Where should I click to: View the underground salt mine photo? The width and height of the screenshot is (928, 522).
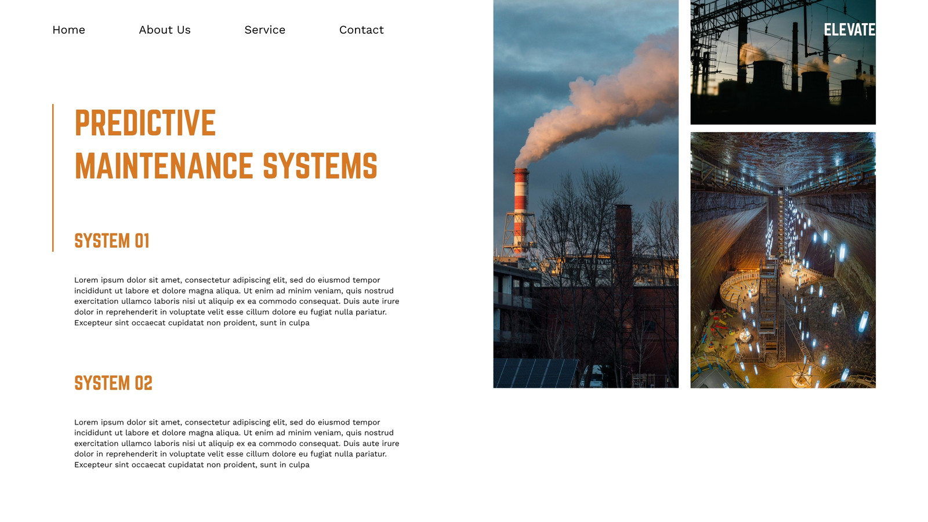pos(783,260)
